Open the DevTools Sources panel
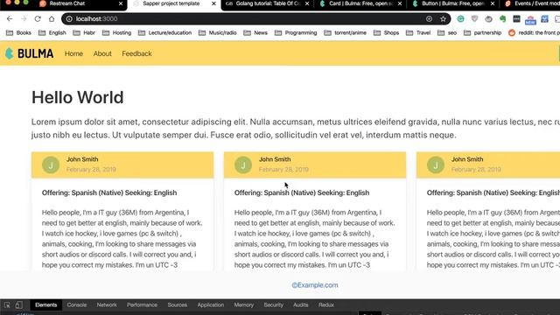 pos(177,305)
